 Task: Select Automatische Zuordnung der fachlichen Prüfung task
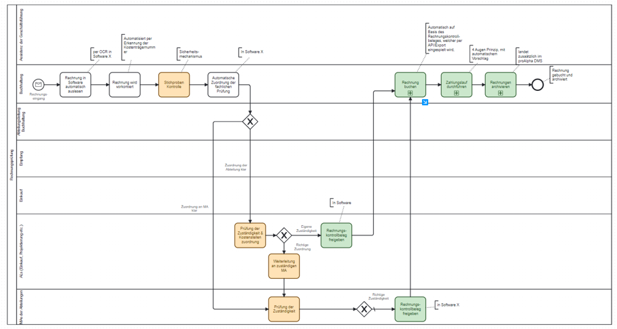tap(223, 85)
